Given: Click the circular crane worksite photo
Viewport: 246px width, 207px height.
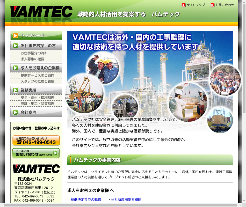Looking at the screenshot, I should [x=84, y=94].
